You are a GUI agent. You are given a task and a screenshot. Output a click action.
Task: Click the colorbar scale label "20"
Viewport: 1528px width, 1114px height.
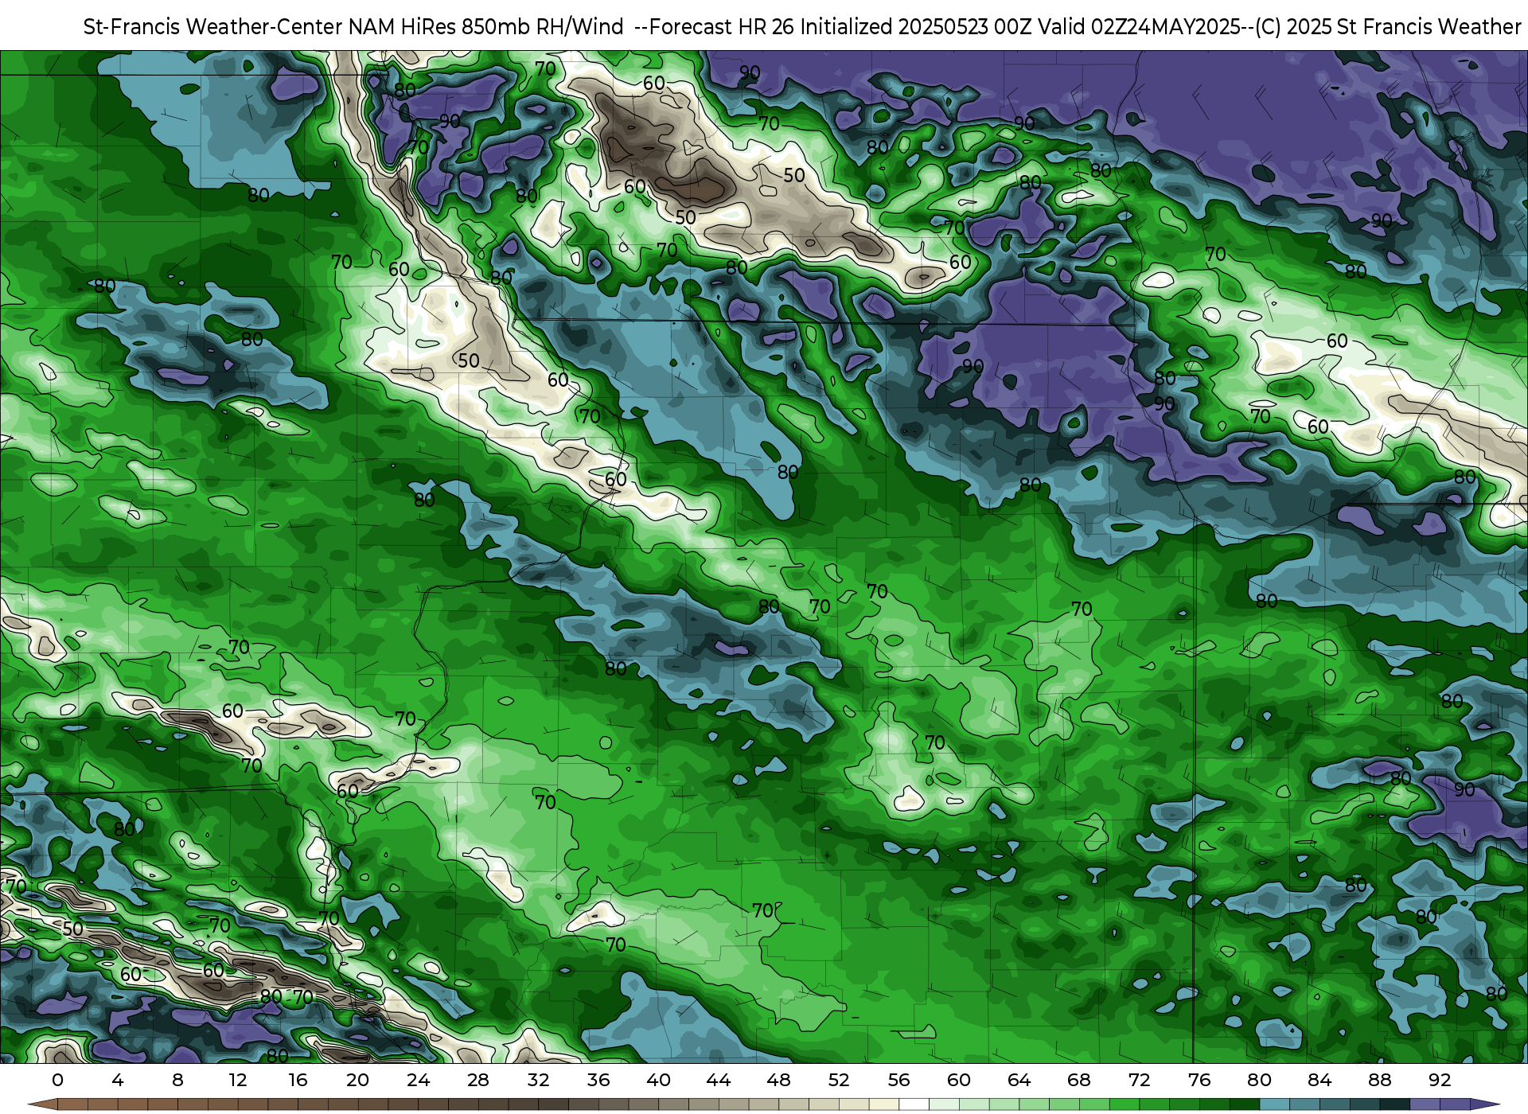357,1080
